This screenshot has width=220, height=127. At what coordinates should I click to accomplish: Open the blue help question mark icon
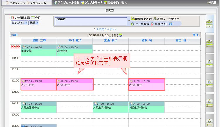coord(170,24)
